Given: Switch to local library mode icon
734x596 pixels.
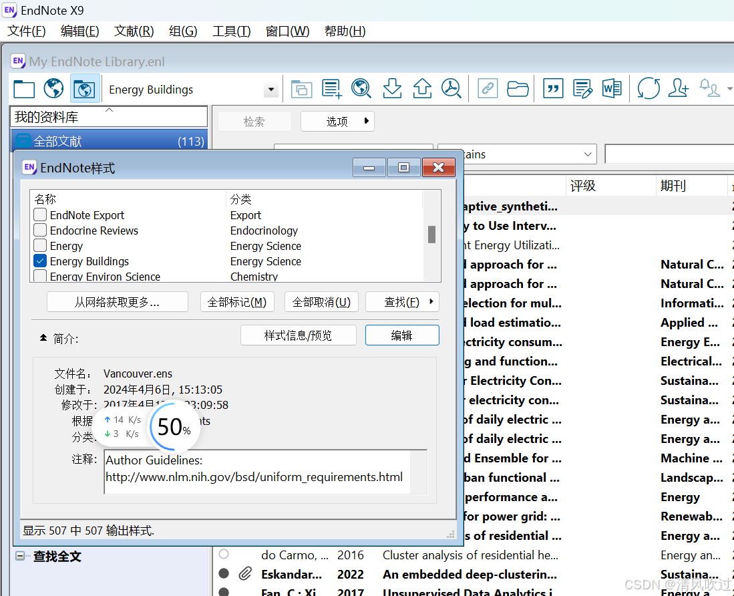Looking at the screenshot, I should click(24, 88).
